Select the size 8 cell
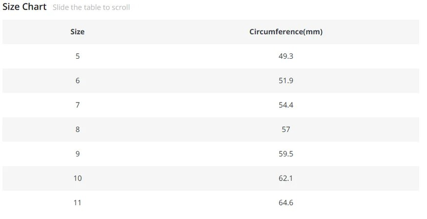The image size is (427, 219). [x=77, y=129]
